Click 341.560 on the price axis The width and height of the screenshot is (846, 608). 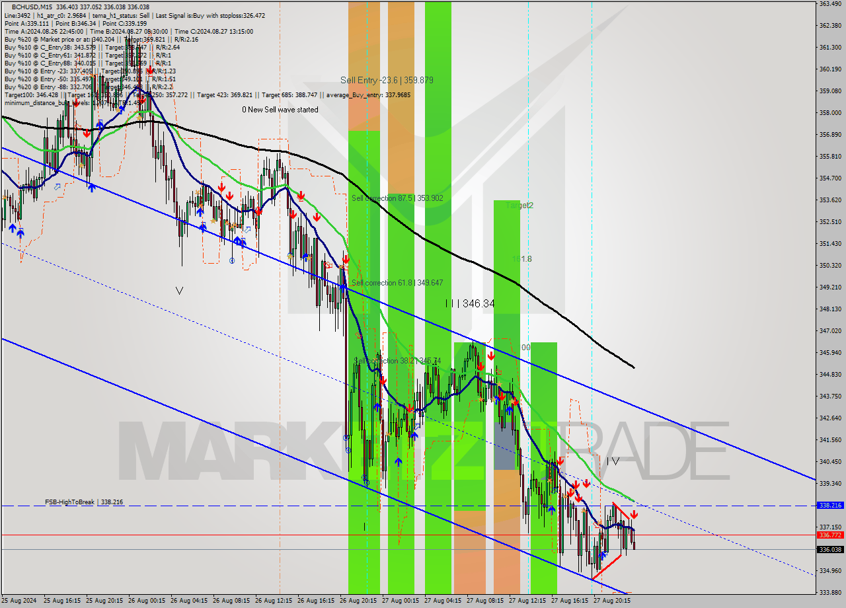830,440
